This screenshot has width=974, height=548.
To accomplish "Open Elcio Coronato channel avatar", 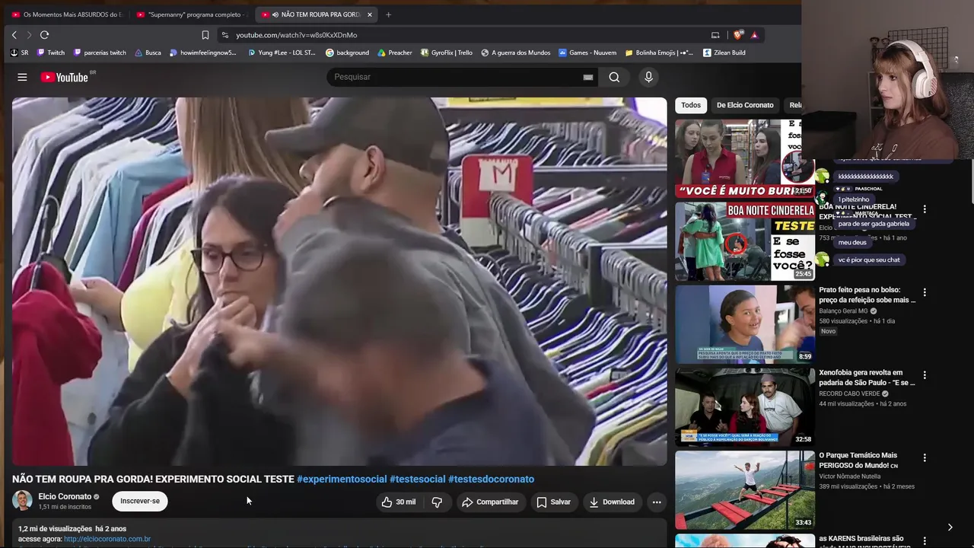I will click(x=23, y=501).
